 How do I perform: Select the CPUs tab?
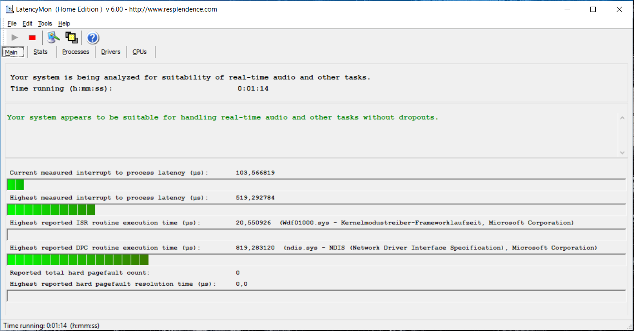(139, 52)
